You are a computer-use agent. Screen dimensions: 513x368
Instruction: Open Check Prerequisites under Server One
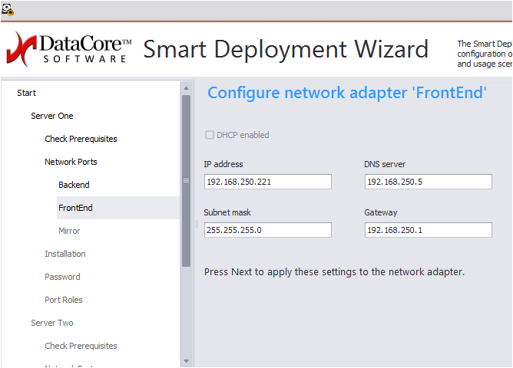pyautogui.click(x=81, y=139)
